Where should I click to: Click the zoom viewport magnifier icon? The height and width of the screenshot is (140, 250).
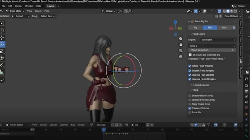click(181, 39)
